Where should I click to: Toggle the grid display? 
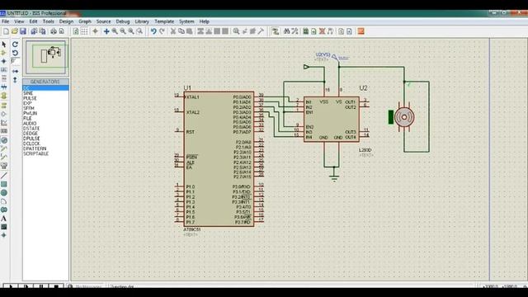[x=84, y=31]
